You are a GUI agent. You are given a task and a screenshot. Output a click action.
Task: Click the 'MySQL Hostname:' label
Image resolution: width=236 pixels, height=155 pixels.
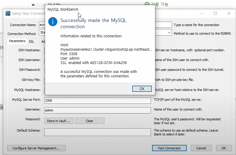point(27,90)
